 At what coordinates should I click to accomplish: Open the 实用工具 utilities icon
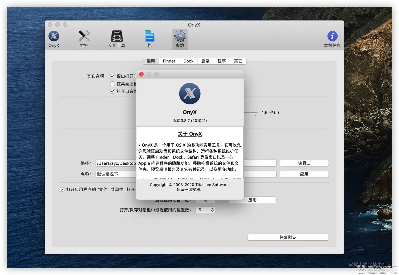point(117,39)
